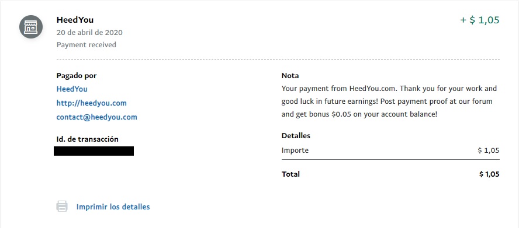The height and width of the screenshot is (228, 519).
Task: Click the printer icon
Action: [x=62, y=206]
